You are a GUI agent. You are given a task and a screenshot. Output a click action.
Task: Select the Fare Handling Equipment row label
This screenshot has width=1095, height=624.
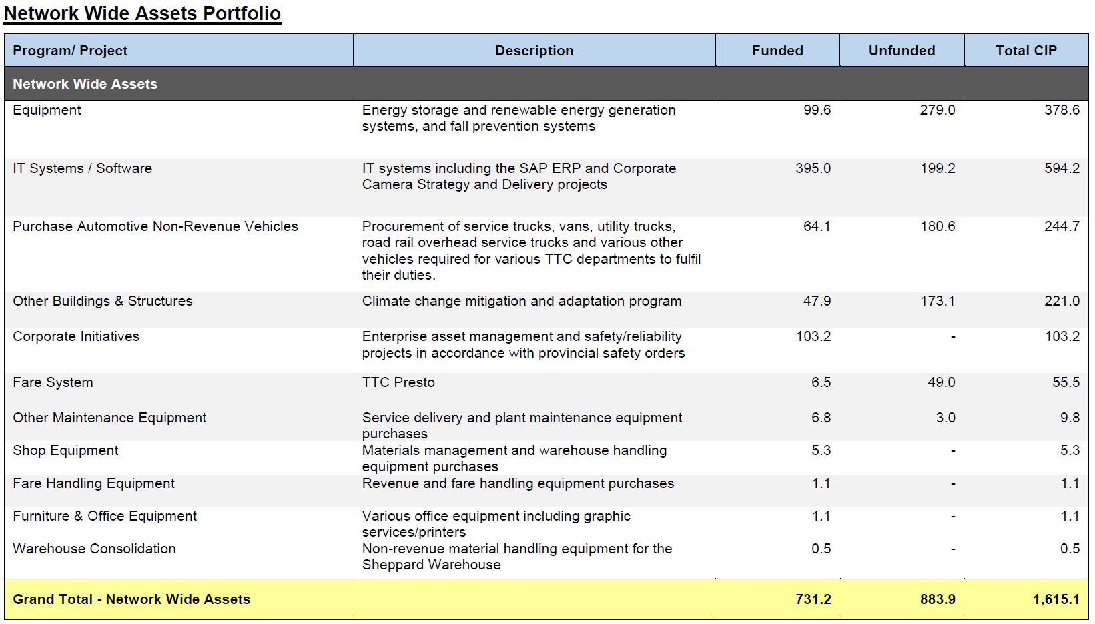click(93, 483)
